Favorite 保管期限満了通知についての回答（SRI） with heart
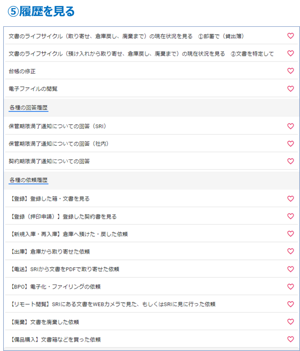This screenshot has width=300, height=351. click(x=290, y=126)
